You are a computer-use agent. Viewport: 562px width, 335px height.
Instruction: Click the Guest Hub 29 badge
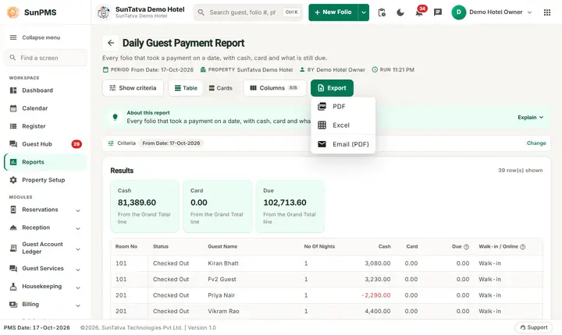click(x=76, y=144)
